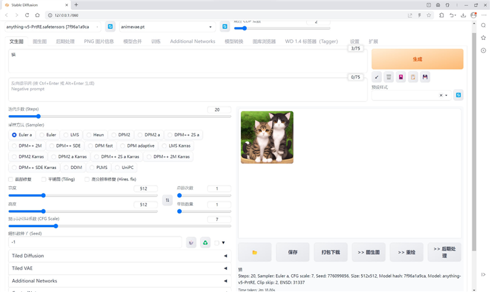490x292 pixels.
Task: Click the generated cats image thumbnail
Action: coord(267,137)
